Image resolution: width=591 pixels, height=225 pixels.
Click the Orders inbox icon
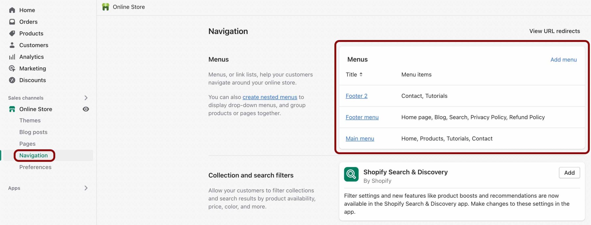coord(12,22)
